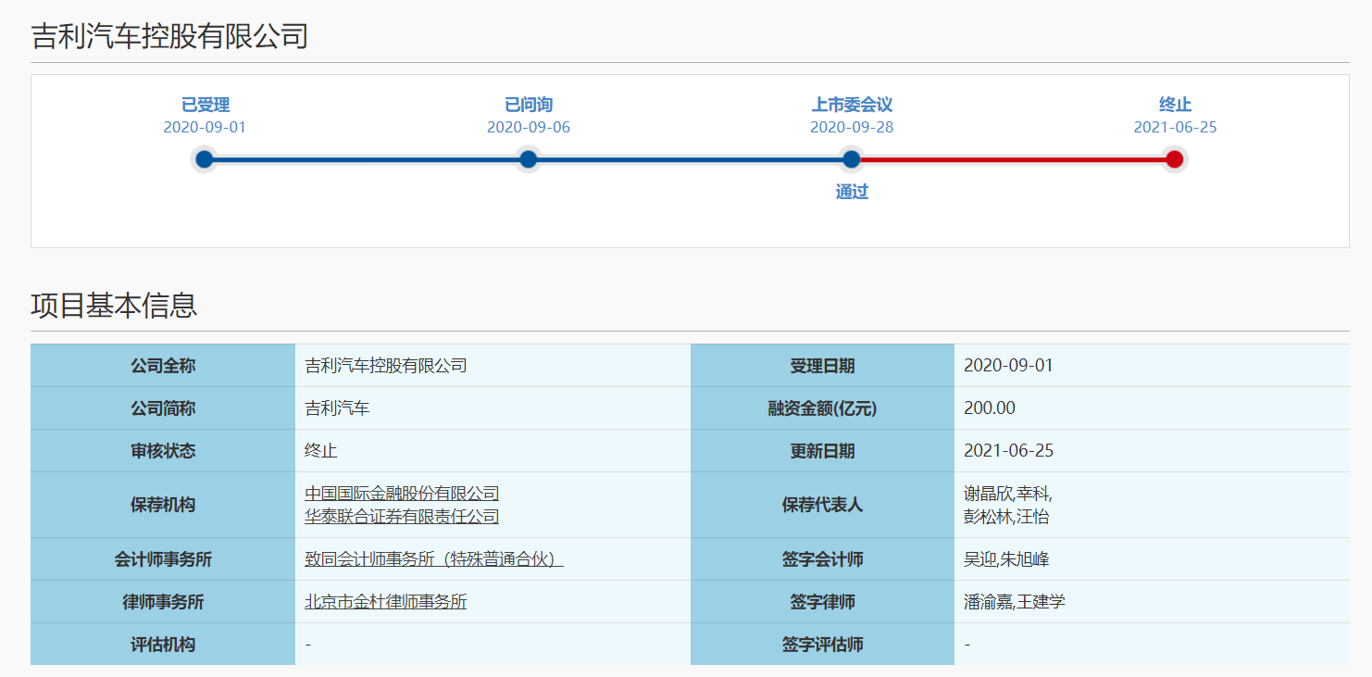The image size is (1372, 677).
Task: Click the 签字律师 header cell
Action: tap(822, 602)
